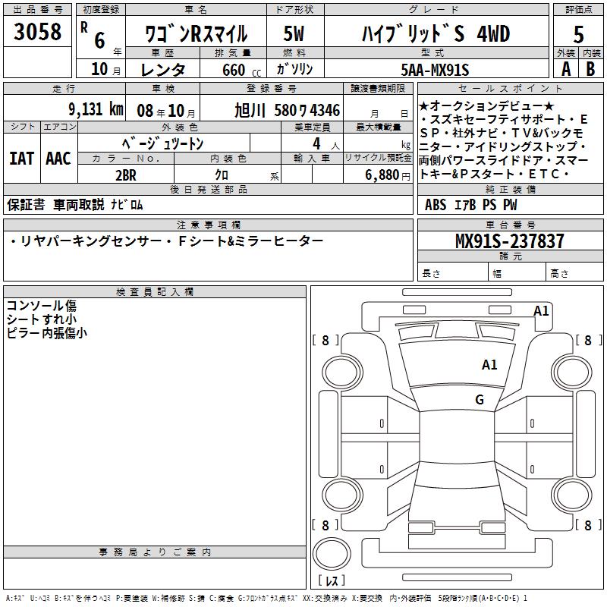Select the grade ハイブリッドS 4WD
607x607 pixels.
(x=436, y=33)
